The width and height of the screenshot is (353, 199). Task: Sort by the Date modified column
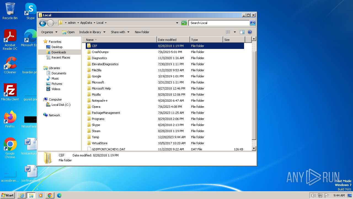(x=173, y=40)
